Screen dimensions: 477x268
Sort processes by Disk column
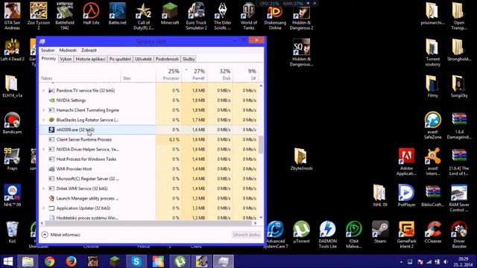[x=220, y=74]
